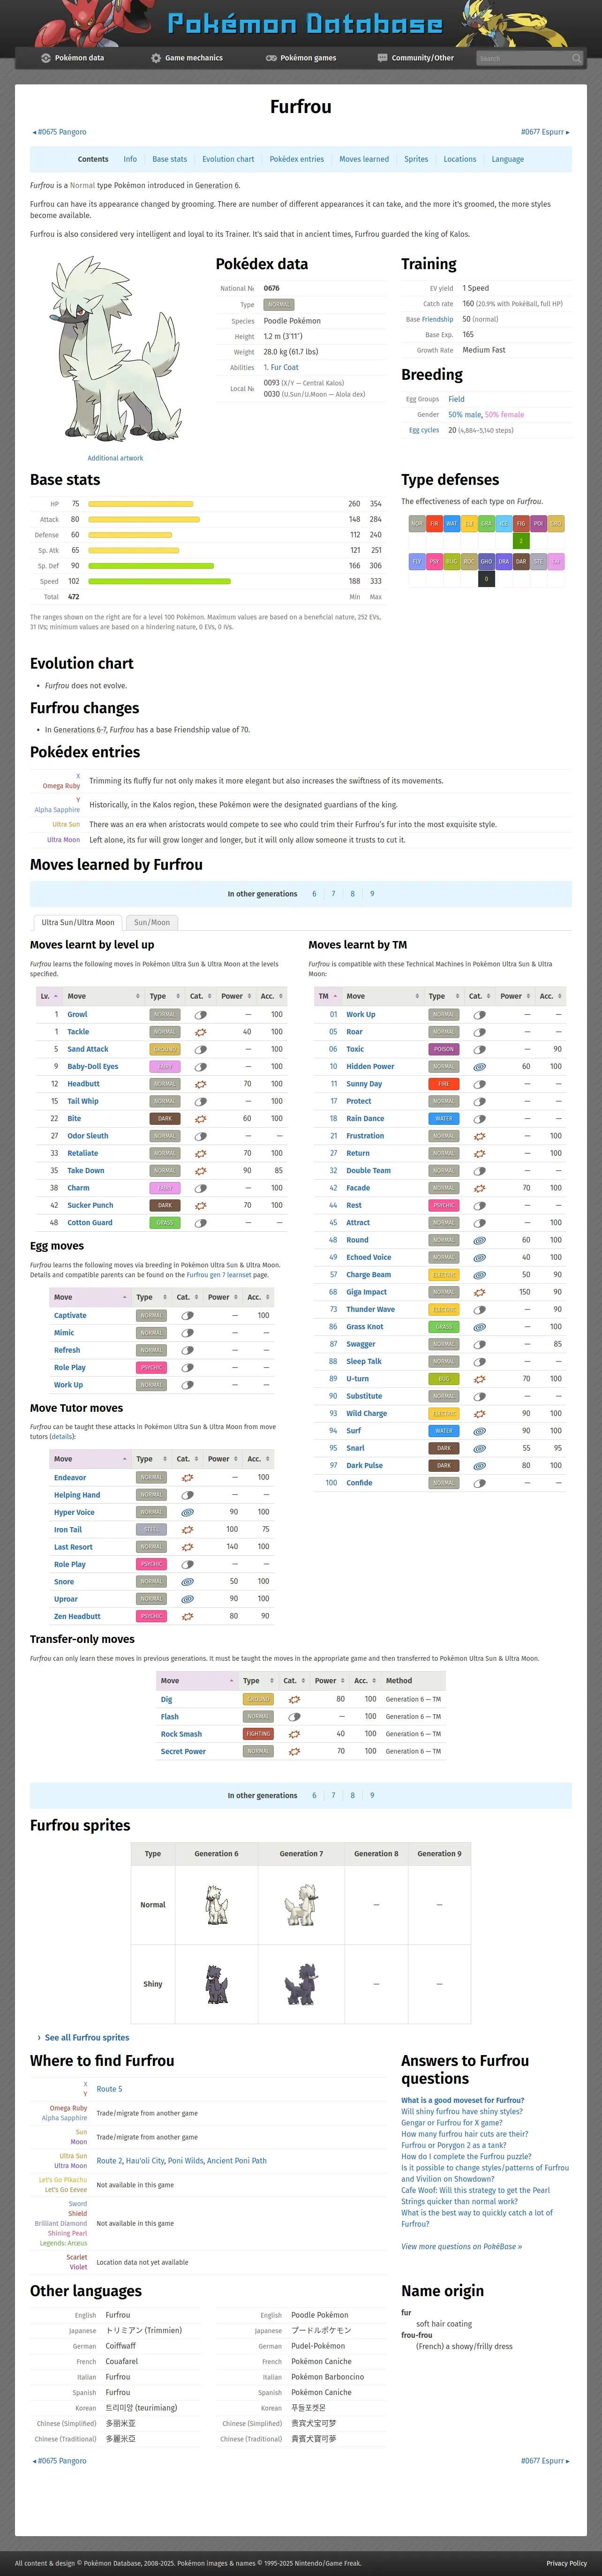The height and width of the screenshot is (2576, 602).
Task: Sort the level-up moves table by Lv. column
Action: pos(49,996)
